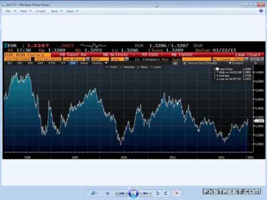
Task: Go to the next picture
Action: [x=145, y=193]
